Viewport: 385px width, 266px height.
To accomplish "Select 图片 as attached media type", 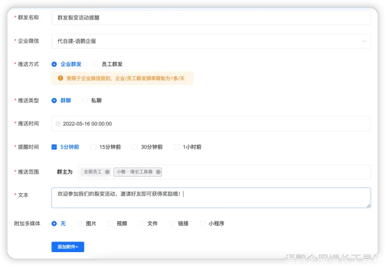I will [80, 224].
